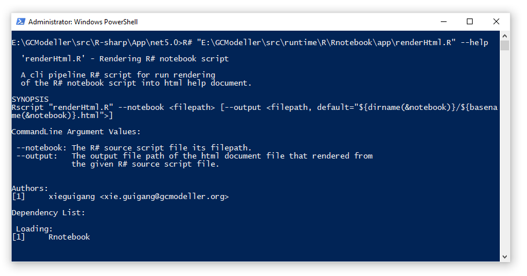Screen dimensions: 527x276
Task: Click the 'Authors:' heading
Action: pyautogui.click(x=30, y=188)
